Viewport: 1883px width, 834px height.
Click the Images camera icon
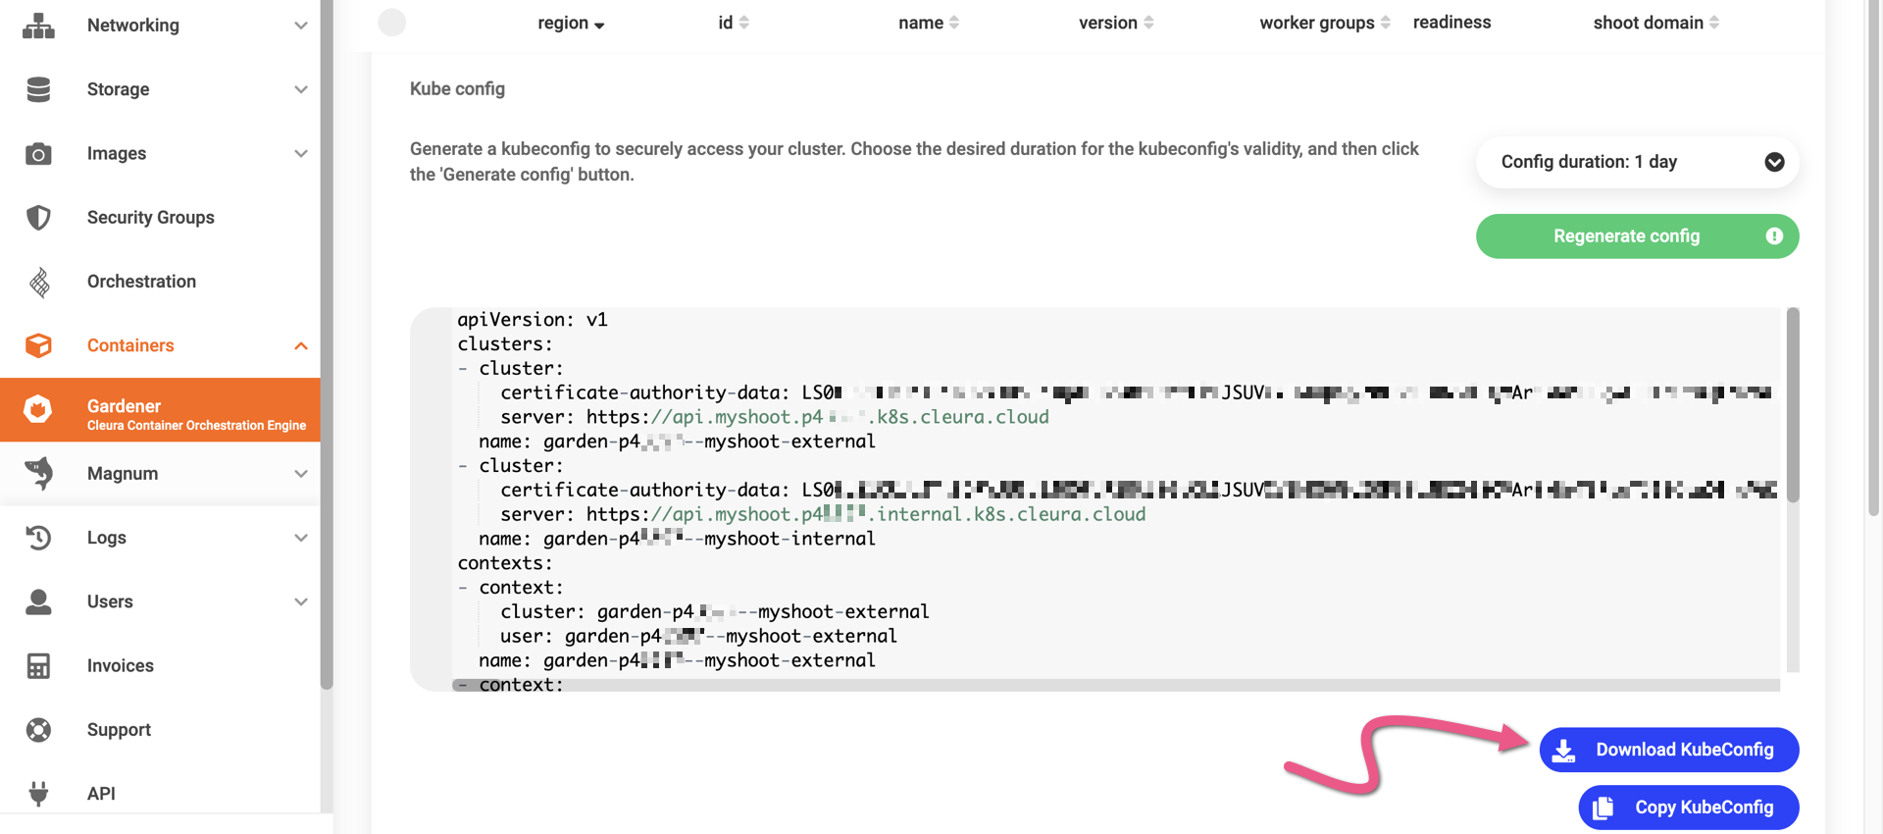38,154
